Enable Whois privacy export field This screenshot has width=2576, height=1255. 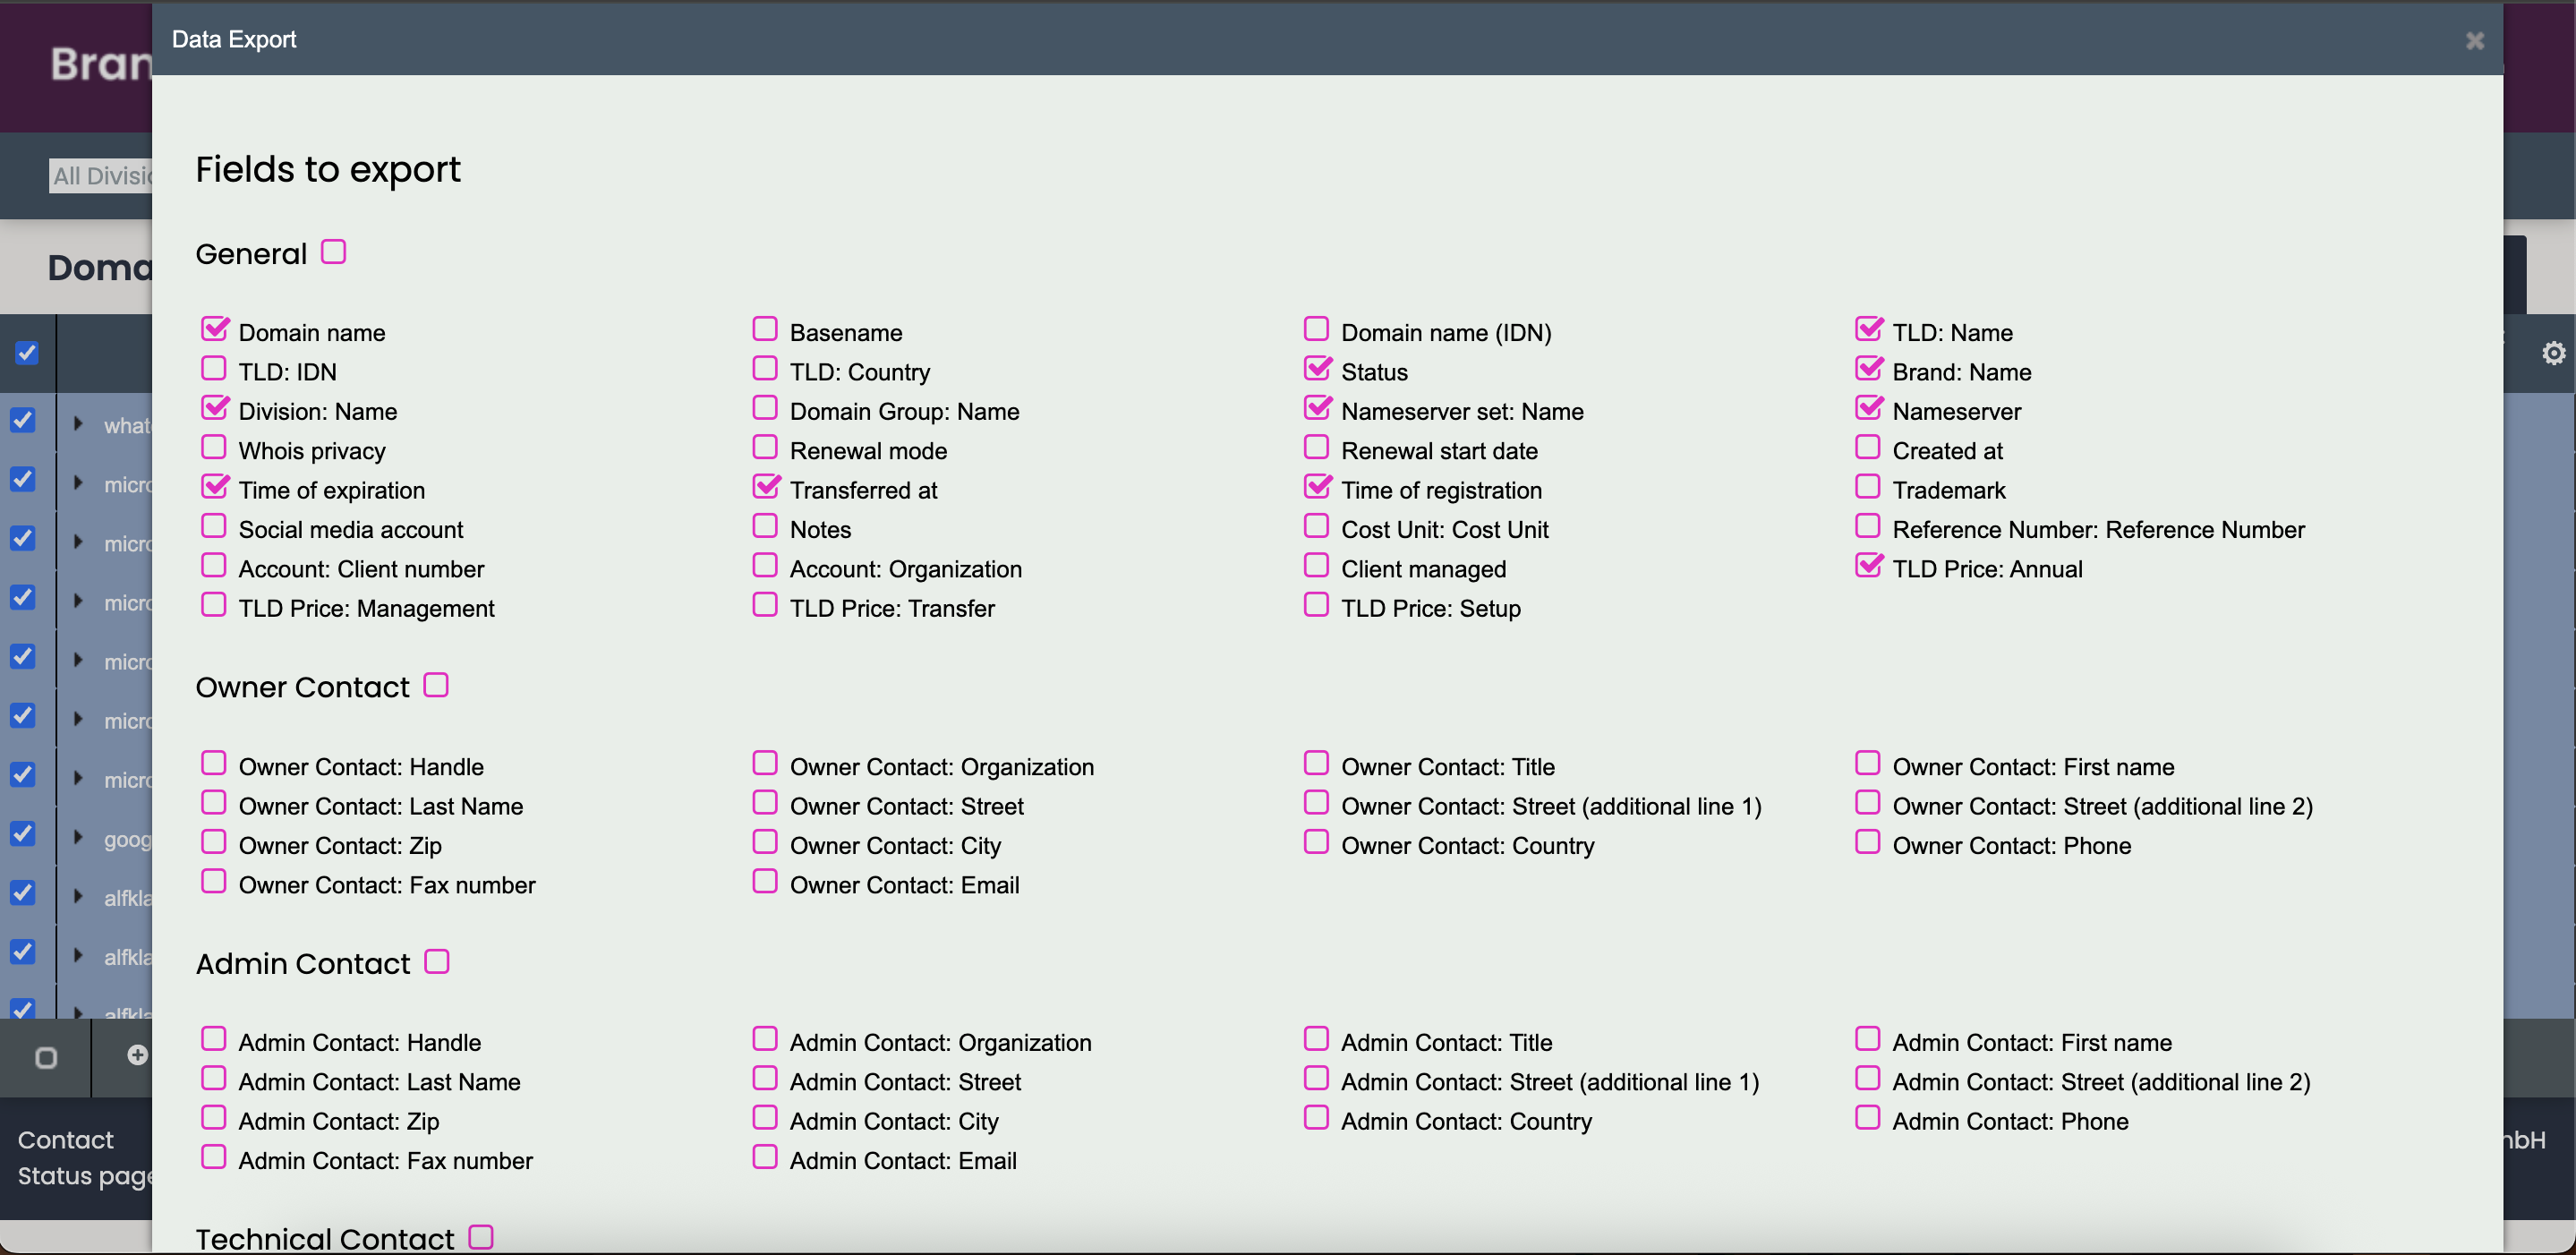(x=214, y=448)
